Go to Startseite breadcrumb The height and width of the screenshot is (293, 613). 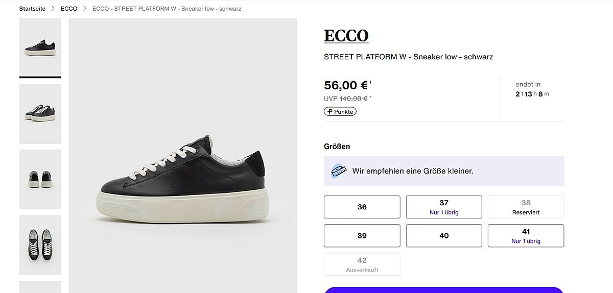pos(32,9)
